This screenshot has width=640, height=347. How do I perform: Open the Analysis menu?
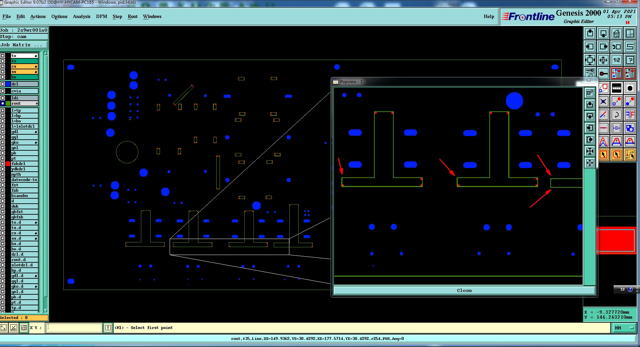(82, 16)
